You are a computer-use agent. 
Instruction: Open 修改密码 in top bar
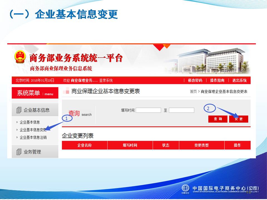195,81
